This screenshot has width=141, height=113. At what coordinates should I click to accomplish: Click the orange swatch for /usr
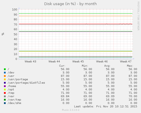[x=5, y=76]
